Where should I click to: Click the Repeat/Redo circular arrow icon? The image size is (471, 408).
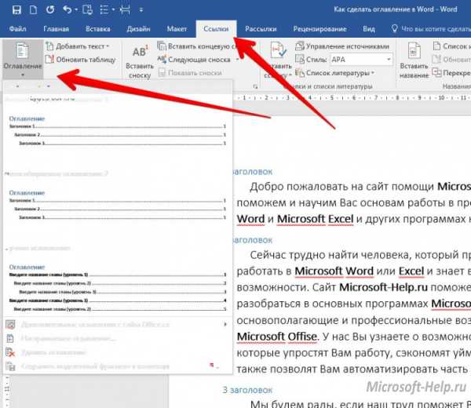click(50, 10)
